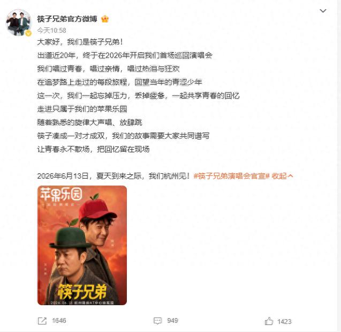Click the up caret next to 收起
The height and width of the screenshot is (332, 341).
point(290,176)
